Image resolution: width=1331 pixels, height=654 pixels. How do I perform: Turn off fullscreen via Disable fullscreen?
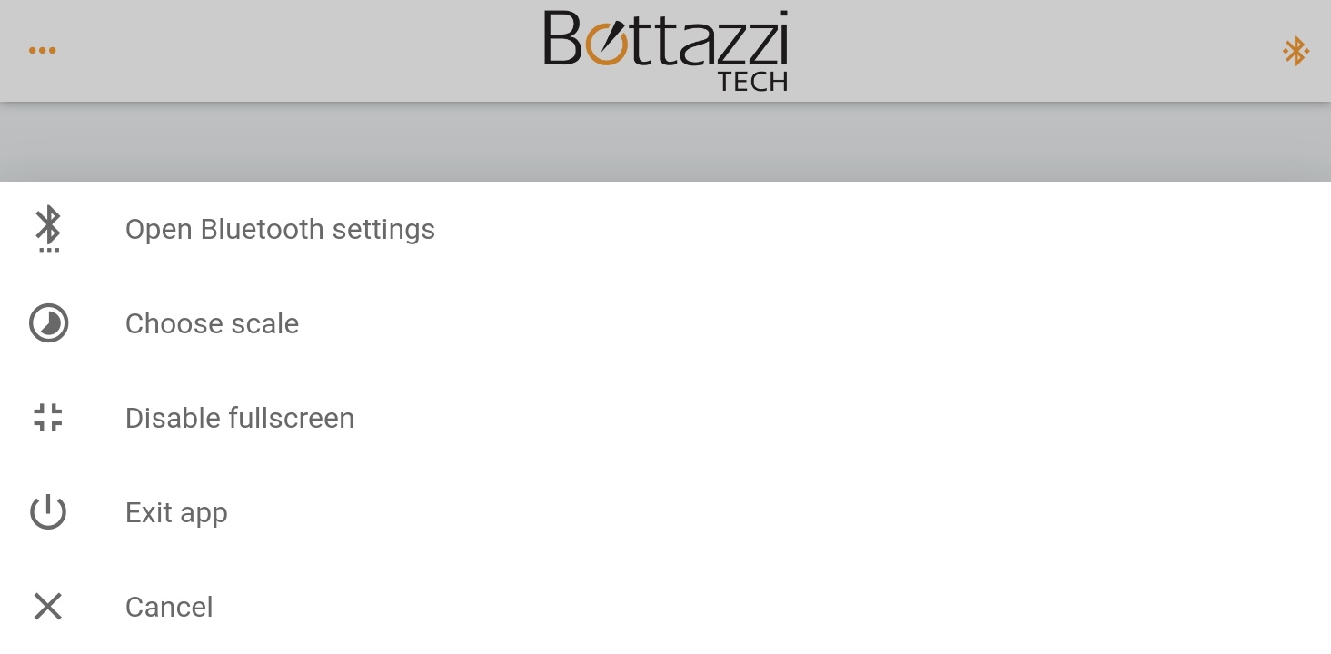click(240, 419)
